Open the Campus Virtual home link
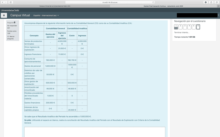This screenshot has width=220, height=137. (20, 15)
